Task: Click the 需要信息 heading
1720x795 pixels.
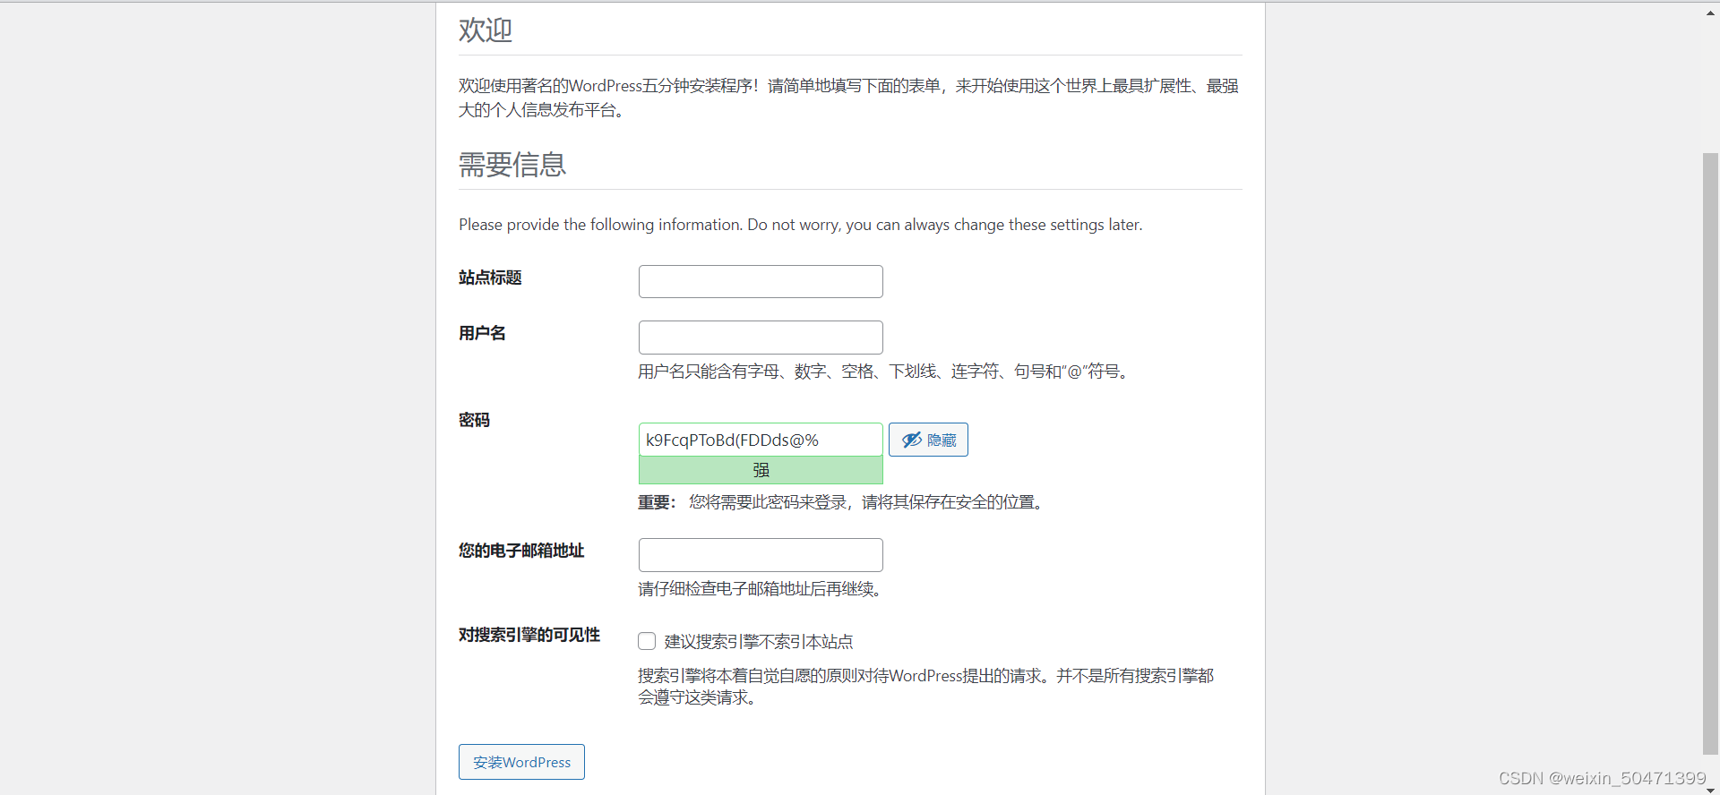Action: pyautogui.click(x=512, y=165)
